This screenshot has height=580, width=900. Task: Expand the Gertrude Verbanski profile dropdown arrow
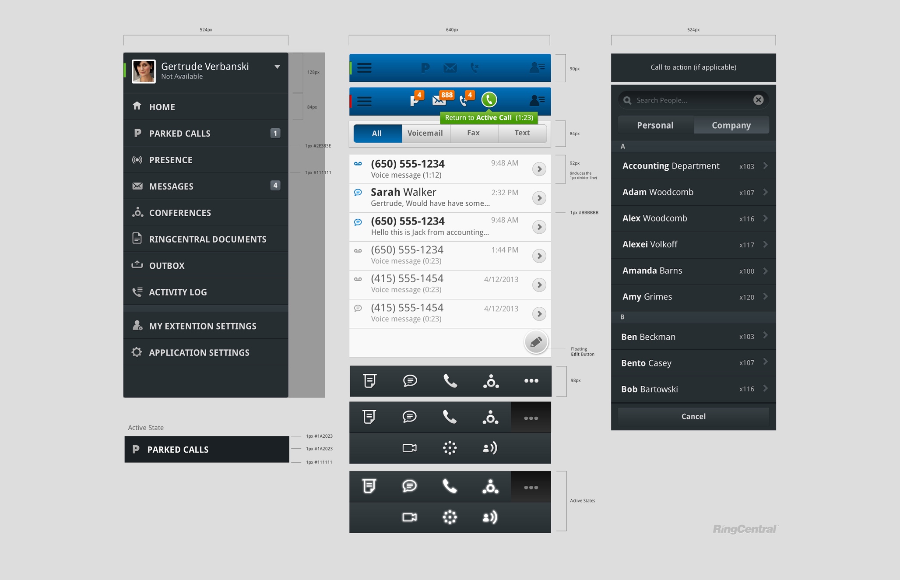click(x=277, y=67)
